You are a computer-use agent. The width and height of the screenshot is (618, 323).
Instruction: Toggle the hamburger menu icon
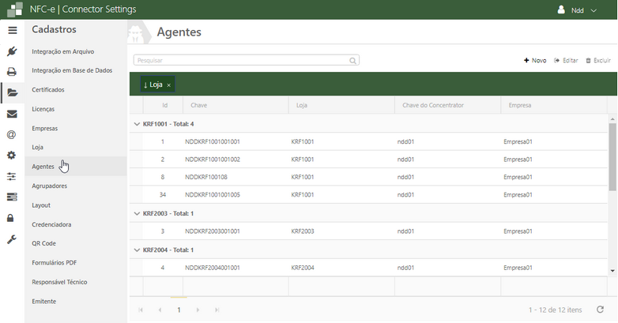point(12,30)
